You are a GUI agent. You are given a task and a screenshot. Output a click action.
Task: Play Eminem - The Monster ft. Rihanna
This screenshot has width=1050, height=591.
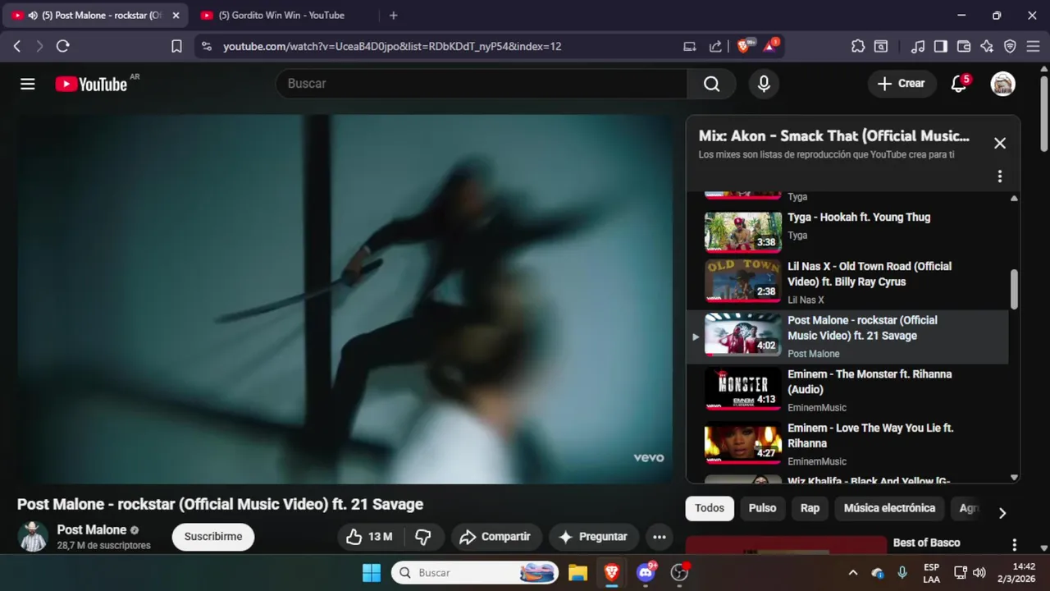pyautogui.click(x=847, y=390)
